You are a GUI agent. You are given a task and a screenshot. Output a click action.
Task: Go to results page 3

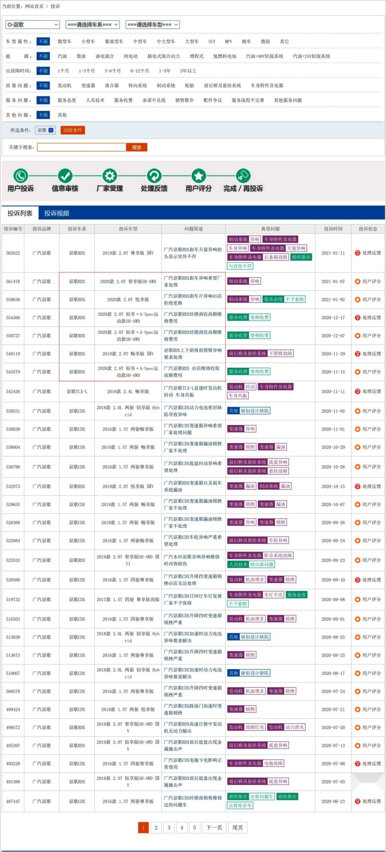pyautogui.click(x=169, y=828)
